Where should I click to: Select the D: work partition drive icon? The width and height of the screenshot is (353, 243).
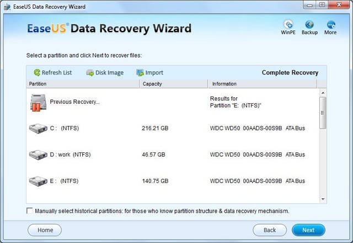pos(38,155)
